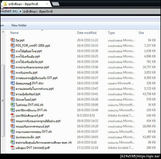Click date 17/2/2553 11:18
161x159 pixels.
click(x=87, y=148)
